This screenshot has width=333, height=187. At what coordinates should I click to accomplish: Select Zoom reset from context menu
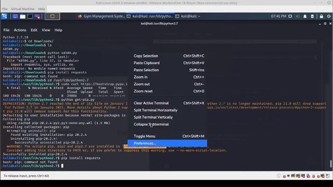coord(168,91)
